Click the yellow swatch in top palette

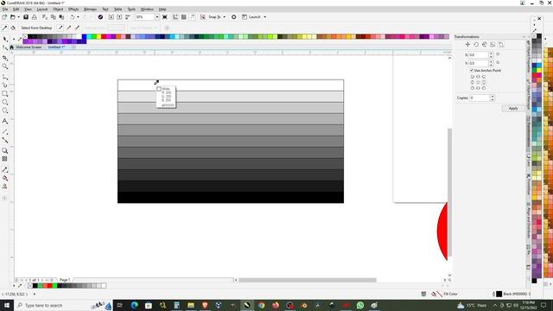[99, 36]
